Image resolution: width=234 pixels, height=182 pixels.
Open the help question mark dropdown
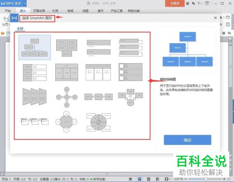pyautogui.click(x=199, y=3)
